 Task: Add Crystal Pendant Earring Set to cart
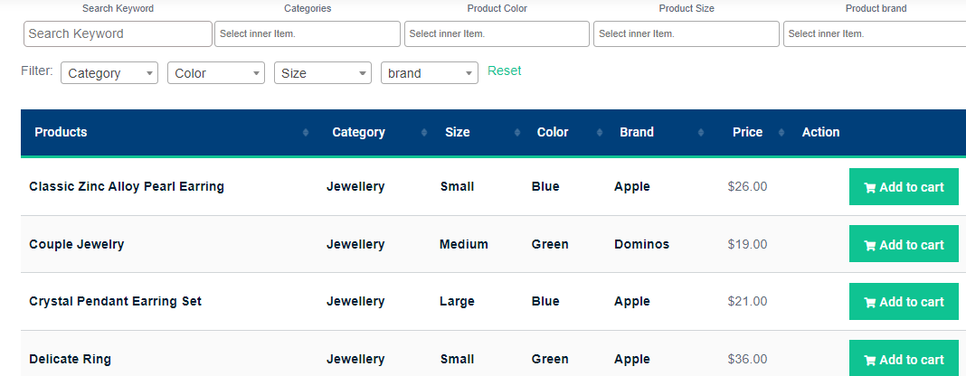pyautogui.click(x=904, y=302)
